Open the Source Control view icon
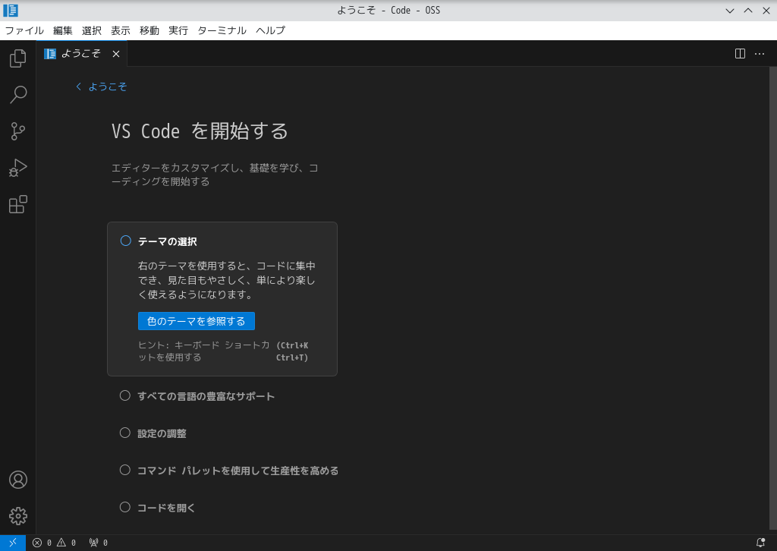 [x=18, y=131]
